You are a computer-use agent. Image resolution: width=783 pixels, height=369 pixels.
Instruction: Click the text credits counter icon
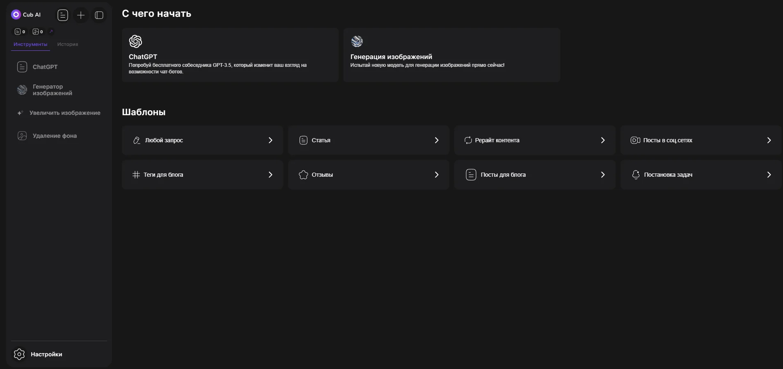(17, 32)
